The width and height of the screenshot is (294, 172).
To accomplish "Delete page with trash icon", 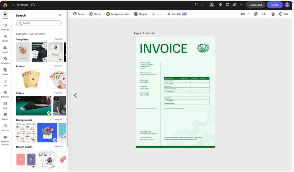I will [273, 14].
